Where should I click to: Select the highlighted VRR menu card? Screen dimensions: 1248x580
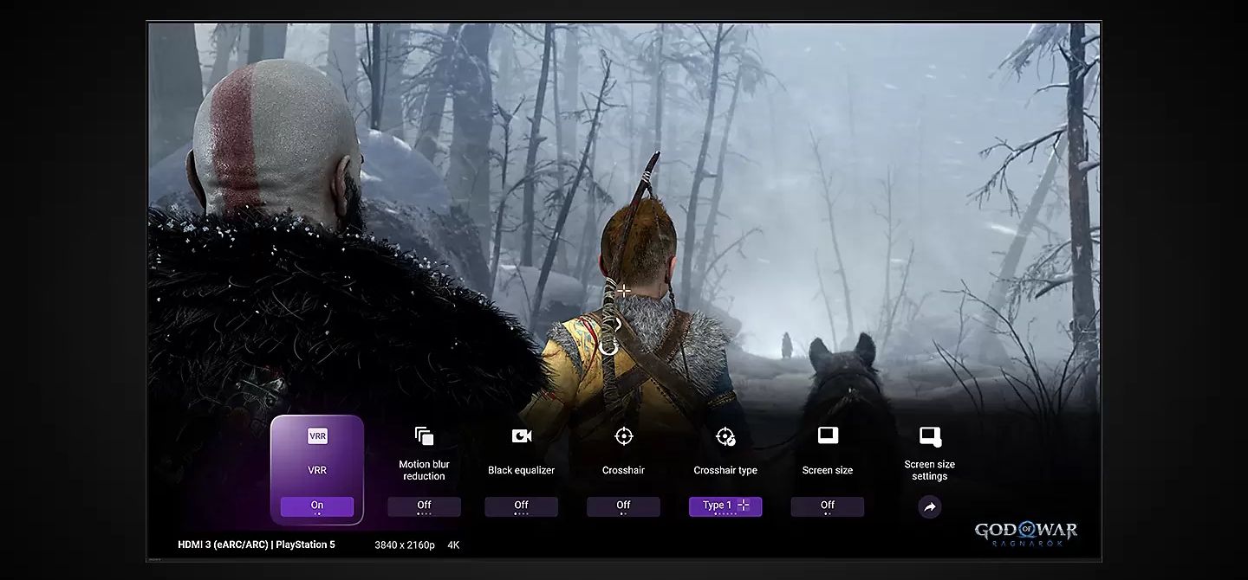[317, 467]
